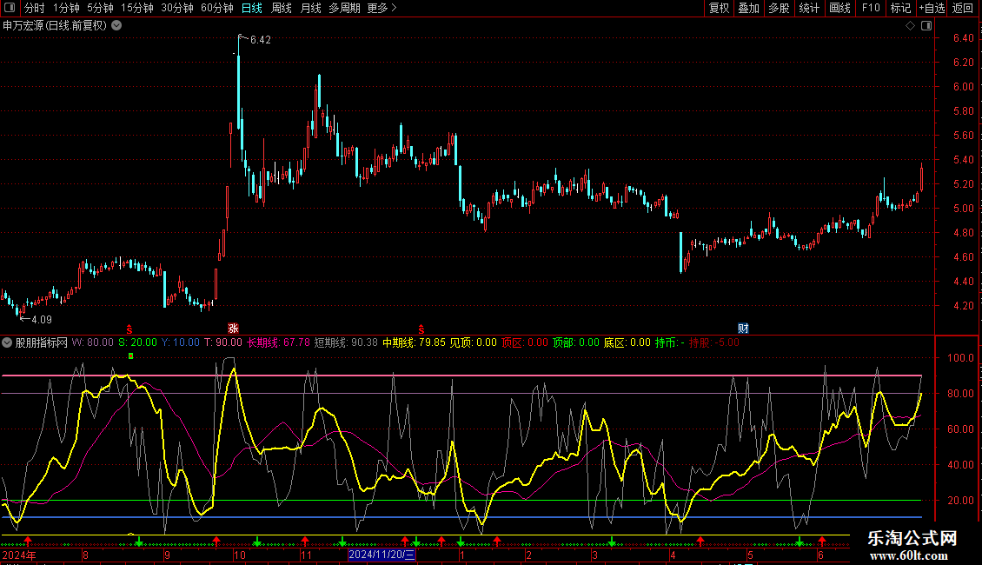Toggle the 画线 drawing tools
This screenshot has width=982, height=565.
(x=839, y=9)
